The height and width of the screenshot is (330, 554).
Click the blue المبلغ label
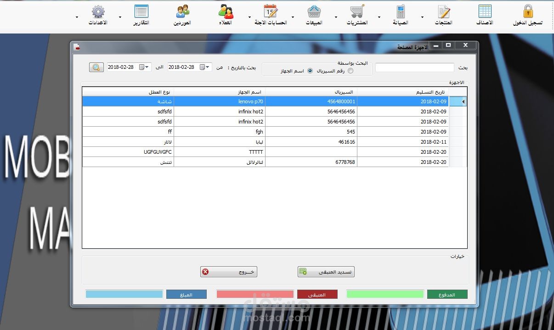[x=187, y=295]
